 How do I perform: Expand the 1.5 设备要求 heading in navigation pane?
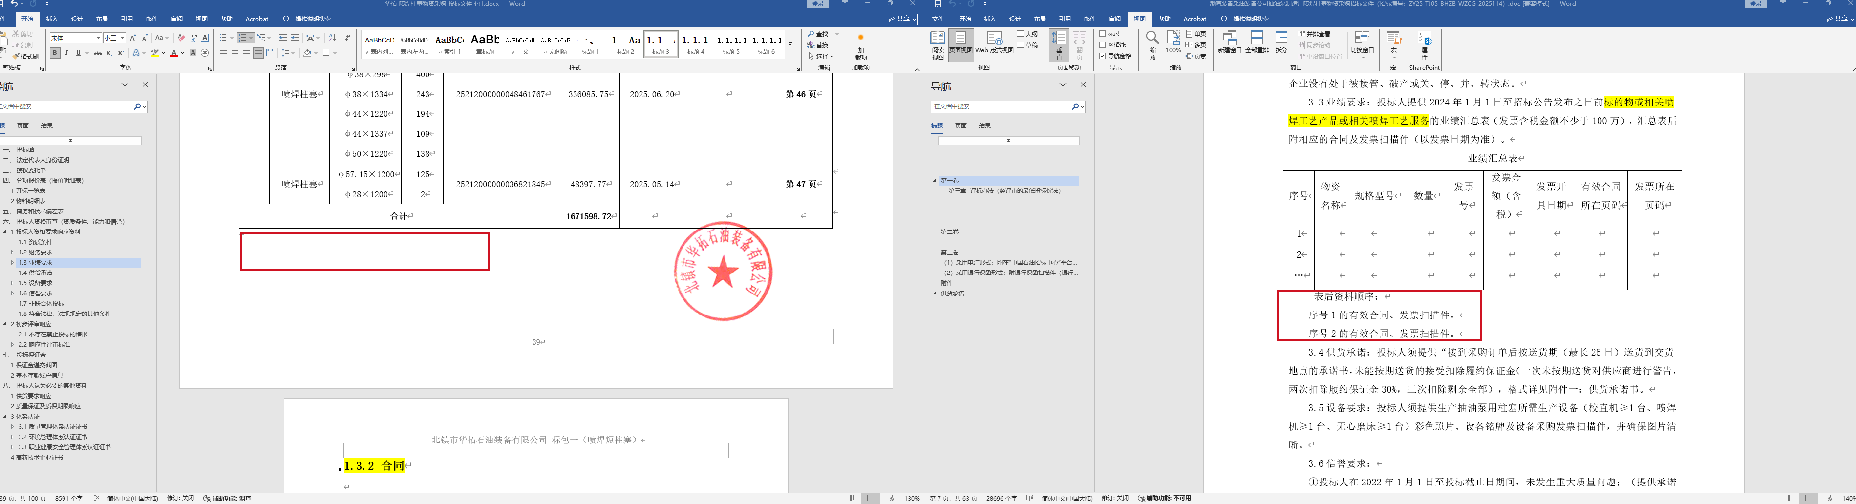(12, 283)
